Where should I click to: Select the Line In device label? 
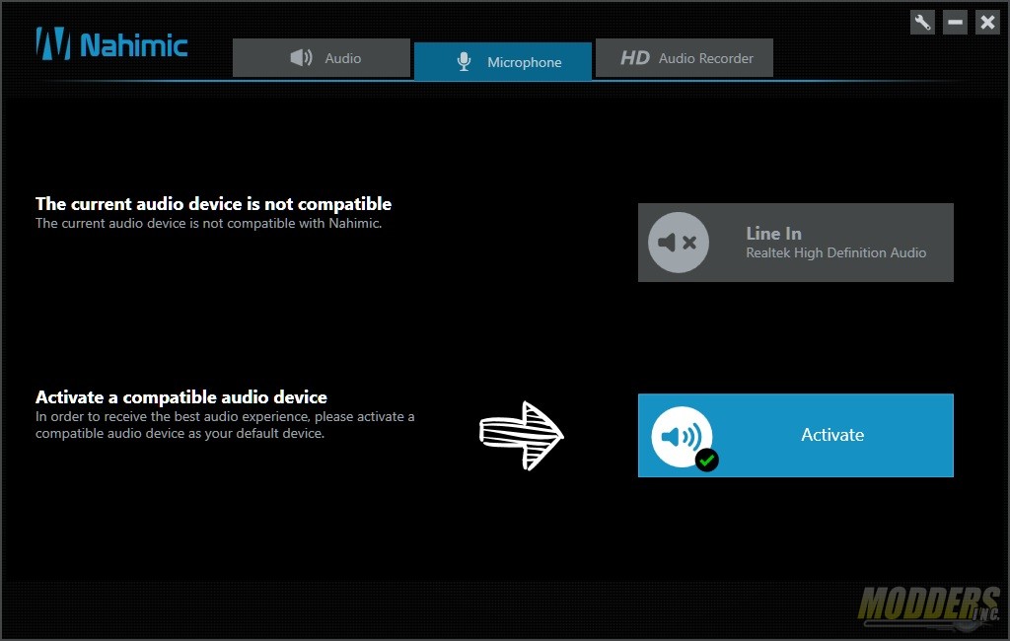(x=773, y=233)
